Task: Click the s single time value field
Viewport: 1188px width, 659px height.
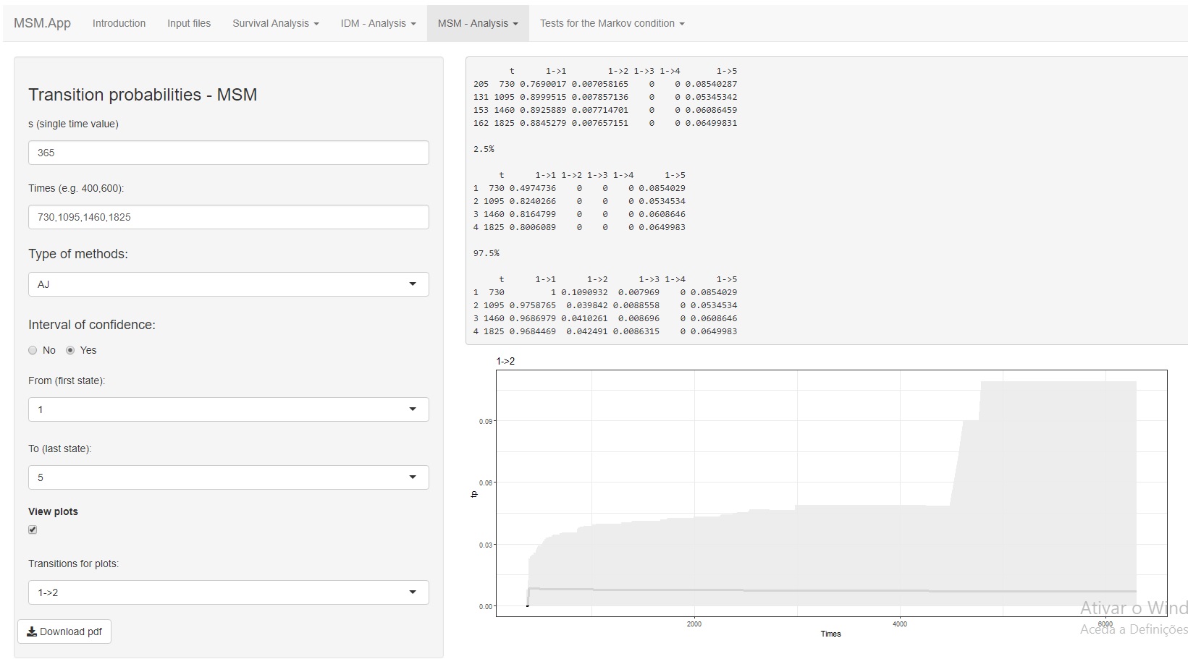Action: [x=228, y=153]
